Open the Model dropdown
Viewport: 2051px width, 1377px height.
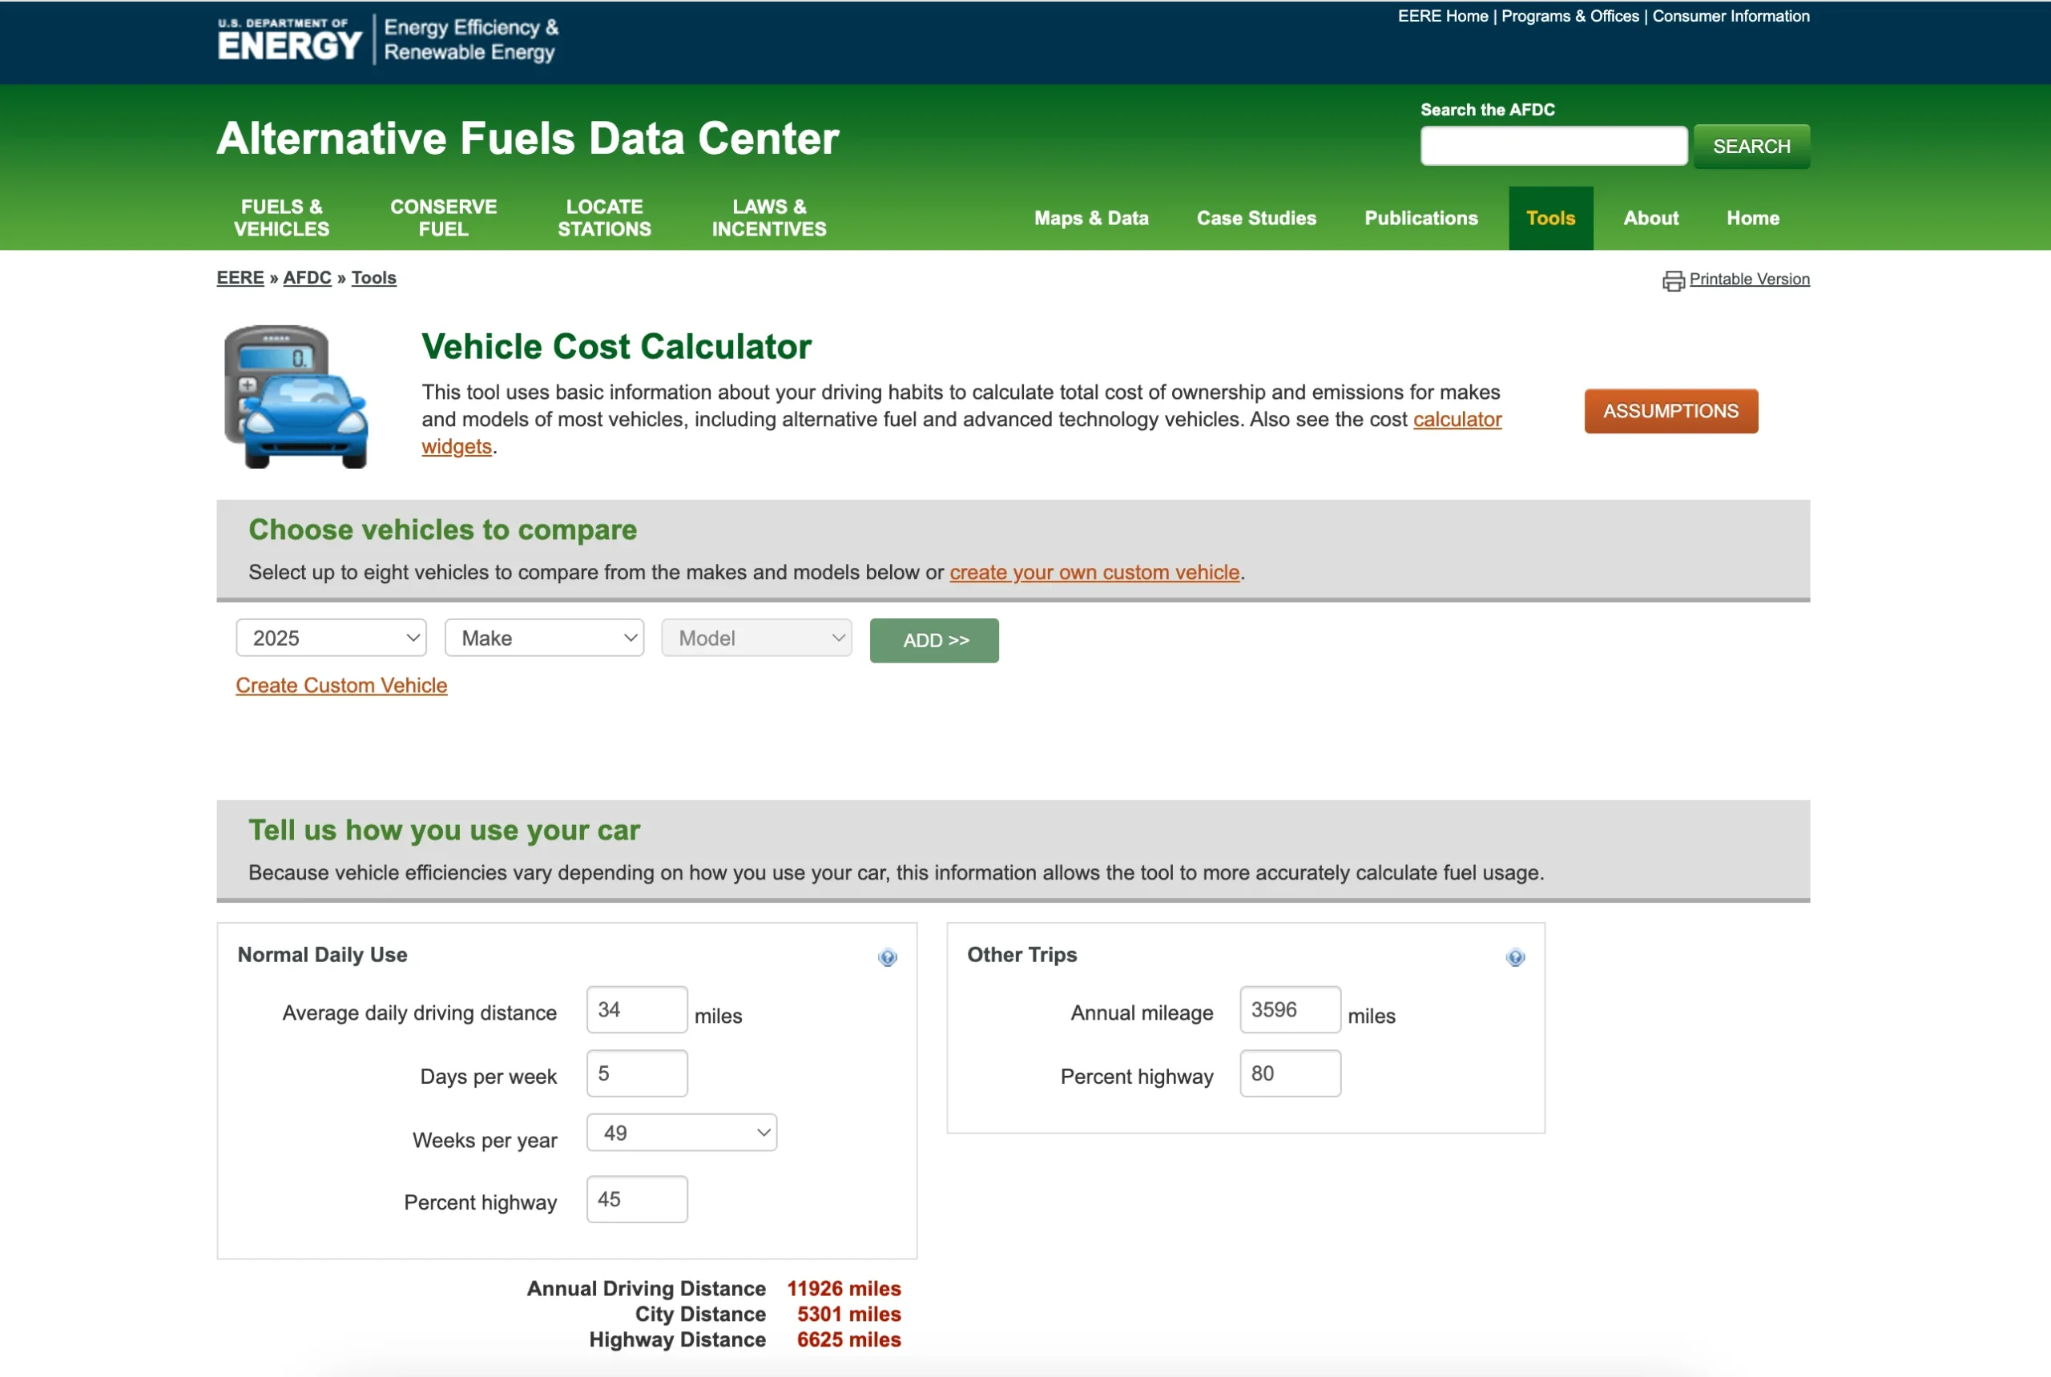click(x=756, y=638)
